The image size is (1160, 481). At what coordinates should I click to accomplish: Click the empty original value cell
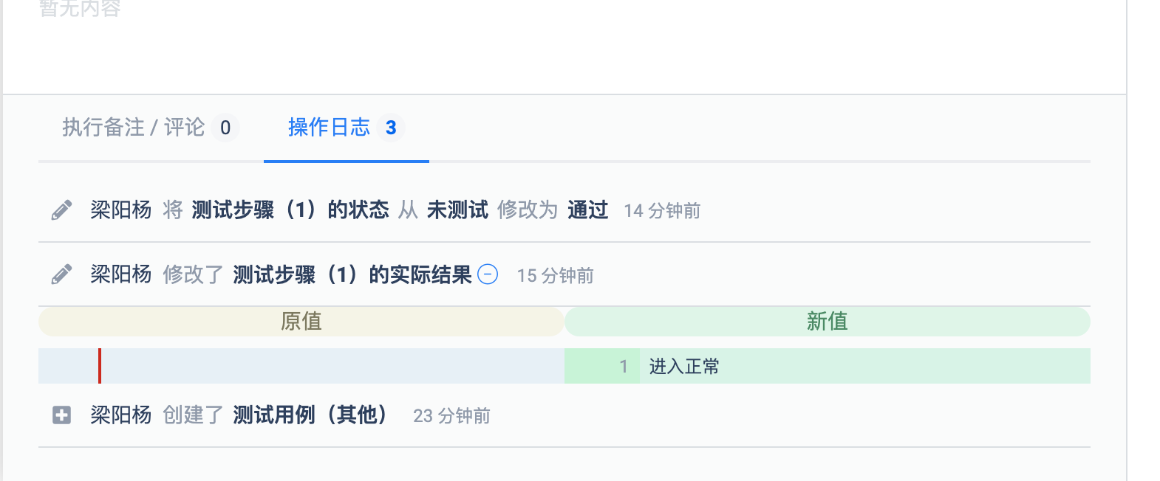tap(332, 366)
